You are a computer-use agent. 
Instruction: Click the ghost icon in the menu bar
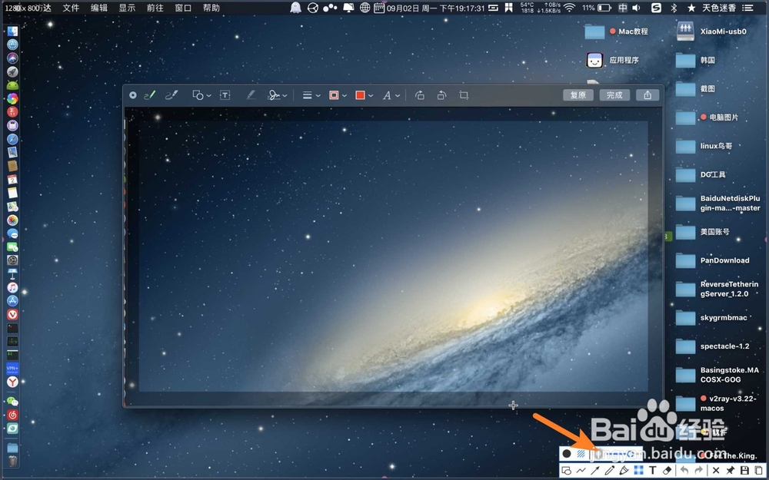pyautogui.click(x=295, y=8)
